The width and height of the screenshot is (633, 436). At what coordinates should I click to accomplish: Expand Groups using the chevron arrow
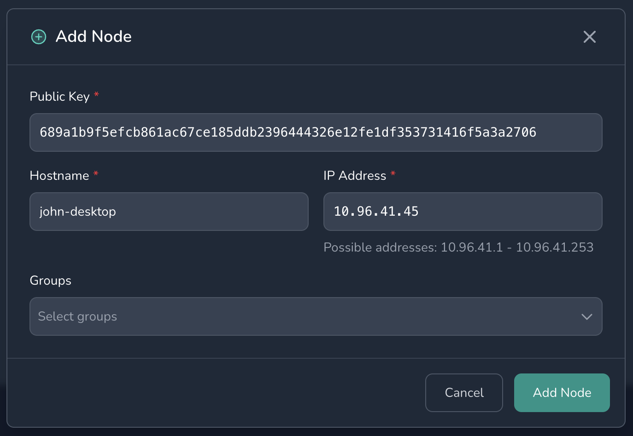(586, 316)
